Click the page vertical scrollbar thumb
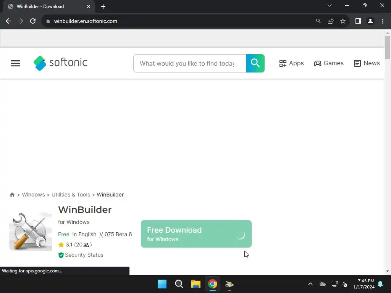The width and height of the screenshot is (391, 293). [x=388, y=47]
